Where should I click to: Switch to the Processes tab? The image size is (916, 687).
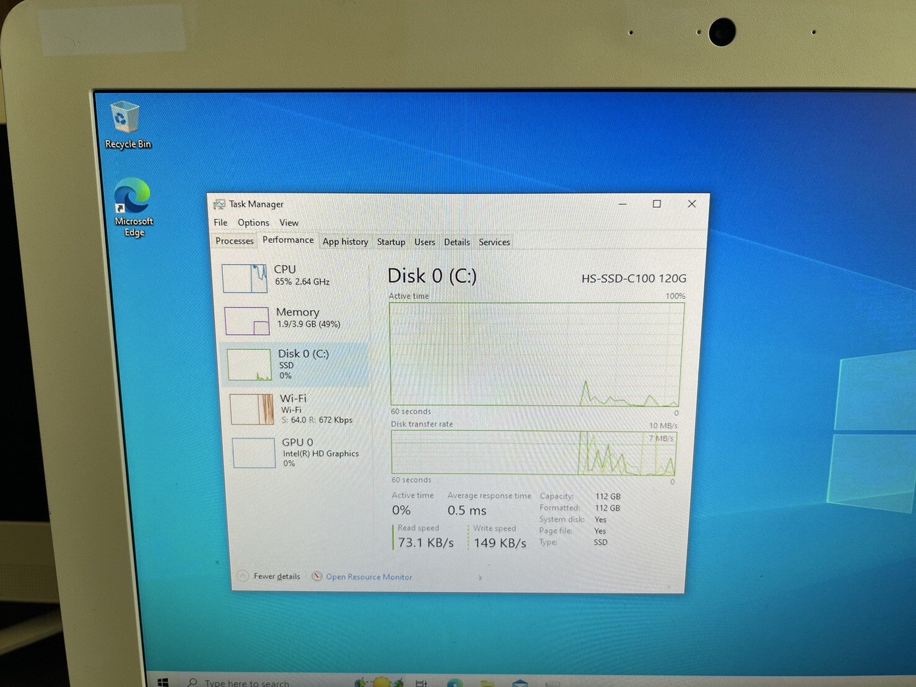pos(234,241)
